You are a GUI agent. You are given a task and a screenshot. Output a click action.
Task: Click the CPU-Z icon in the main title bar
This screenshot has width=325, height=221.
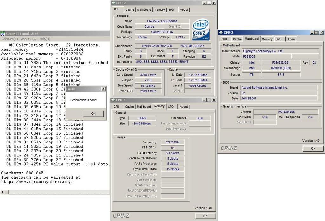(x=113, y=3)
